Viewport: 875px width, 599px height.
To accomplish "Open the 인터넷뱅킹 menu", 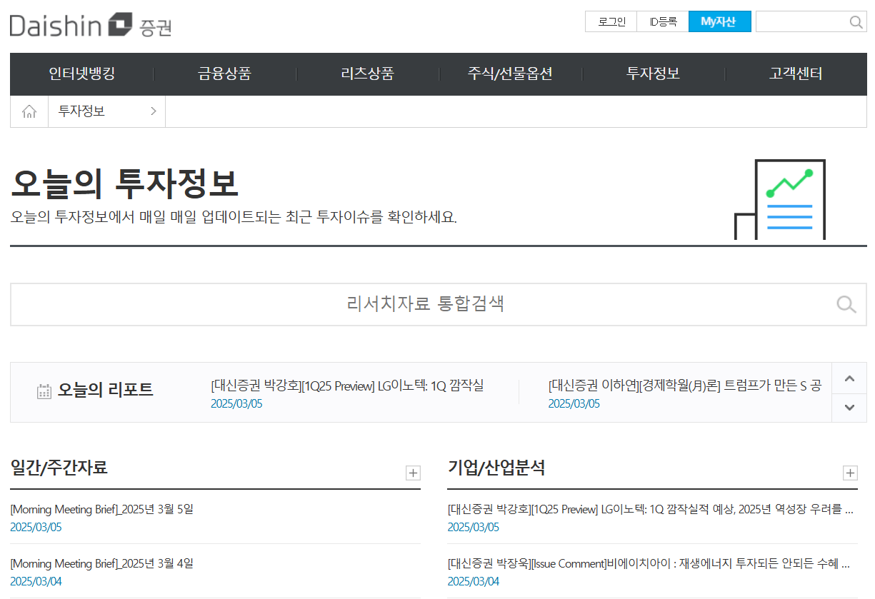I will [x=81, y=74].
